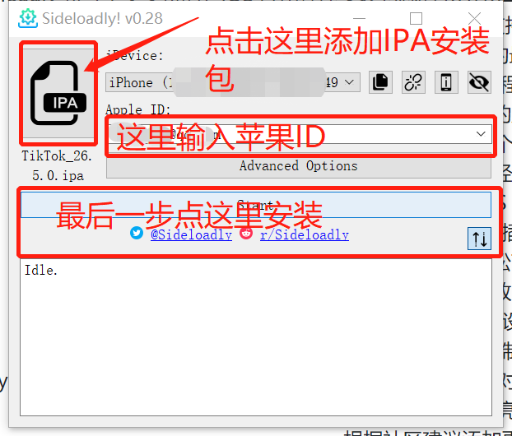Click inside the Apple ID input field
The width and height of the screenshot is (512, 436).
pyautogui.click(x=299, y=134)
